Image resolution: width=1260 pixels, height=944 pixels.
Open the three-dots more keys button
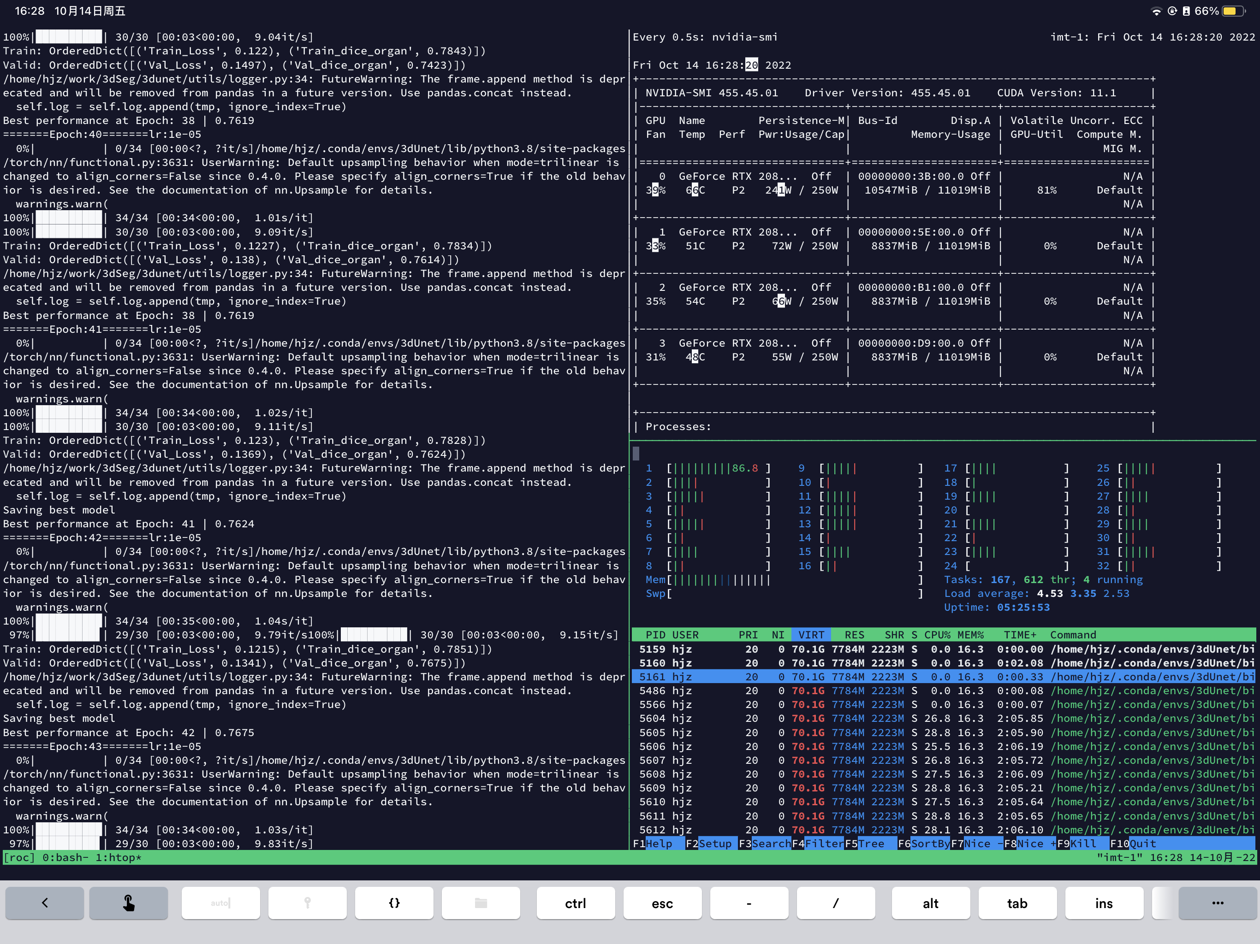tap(1218, 903)
